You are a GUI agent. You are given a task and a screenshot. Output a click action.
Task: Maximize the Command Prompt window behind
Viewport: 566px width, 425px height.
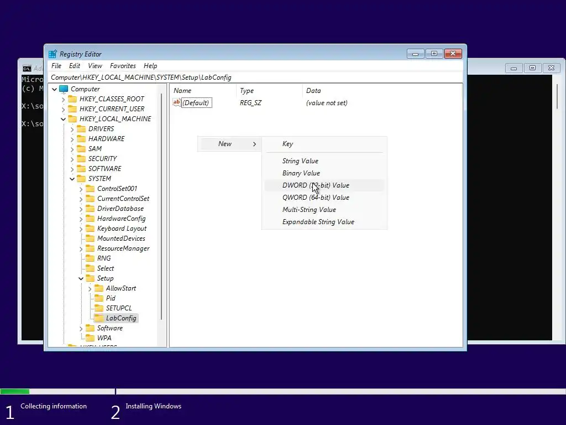532,68
